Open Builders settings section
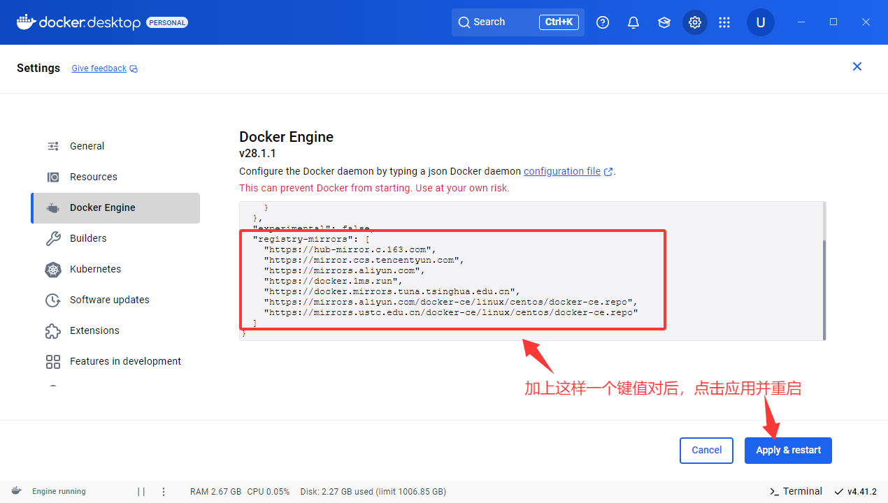 [115, 238]
